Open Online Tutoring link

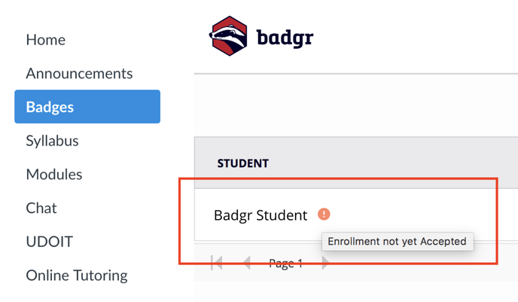click(77, 275)
